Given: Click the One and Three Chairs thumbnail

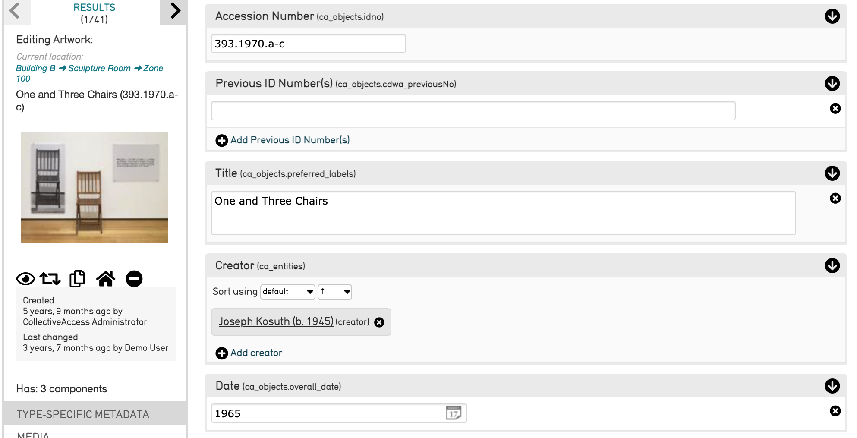Looking at the screenshot, I should pos(95,187).
